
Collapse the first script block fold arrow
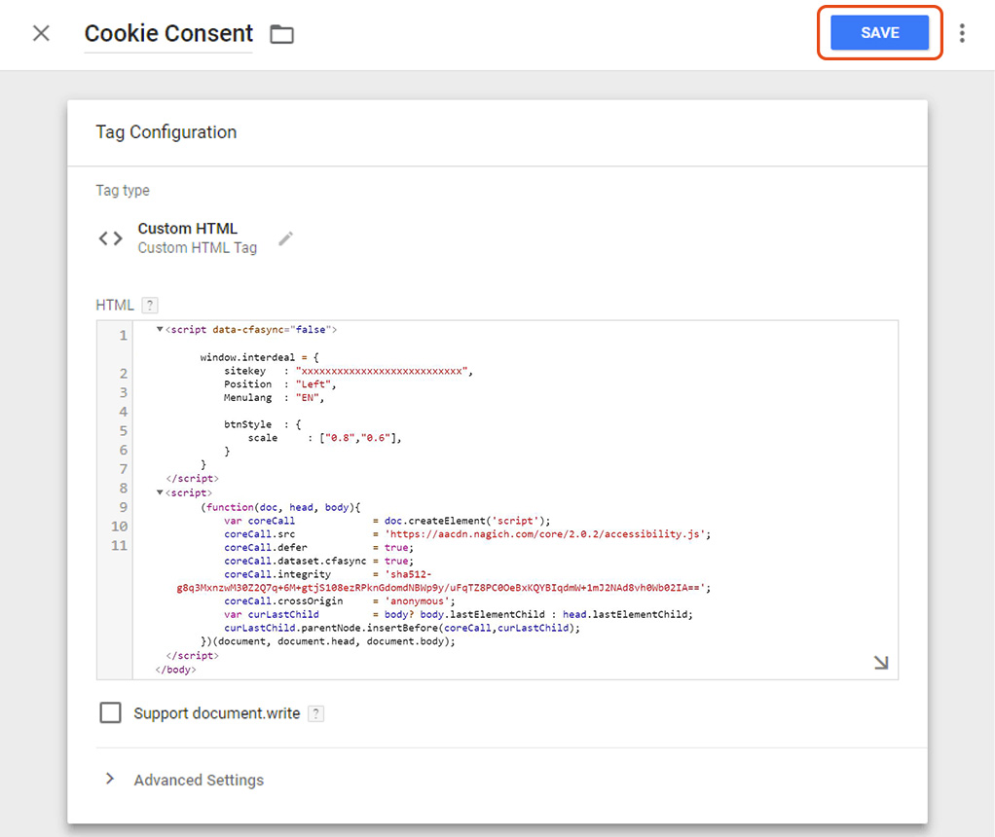coord(160,329)
